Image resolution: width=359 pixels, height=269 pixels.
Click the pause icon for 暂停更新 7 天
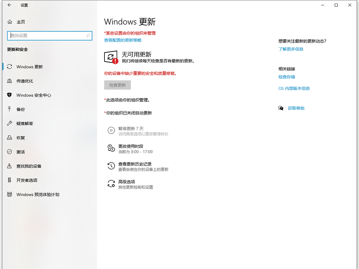coord(111,130)
